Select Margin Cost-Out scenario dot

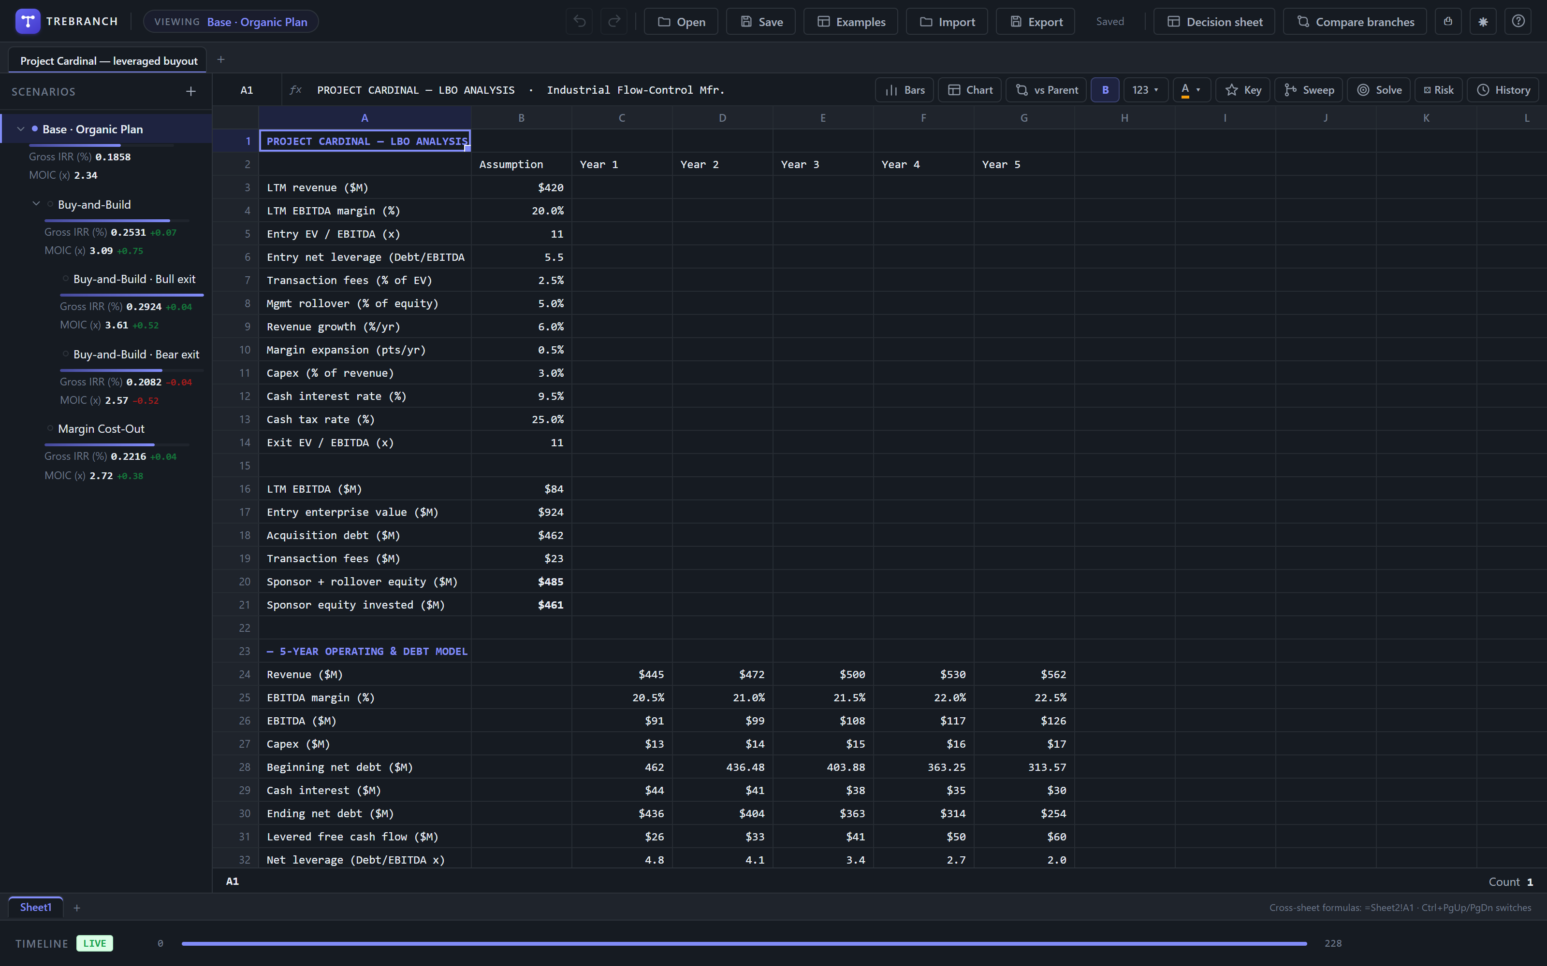coord(50,429)
